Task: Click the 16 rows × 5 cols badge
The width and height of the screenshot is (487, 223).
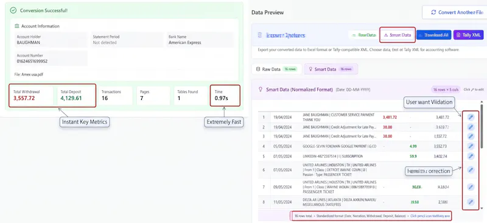Action: (446, 90)
